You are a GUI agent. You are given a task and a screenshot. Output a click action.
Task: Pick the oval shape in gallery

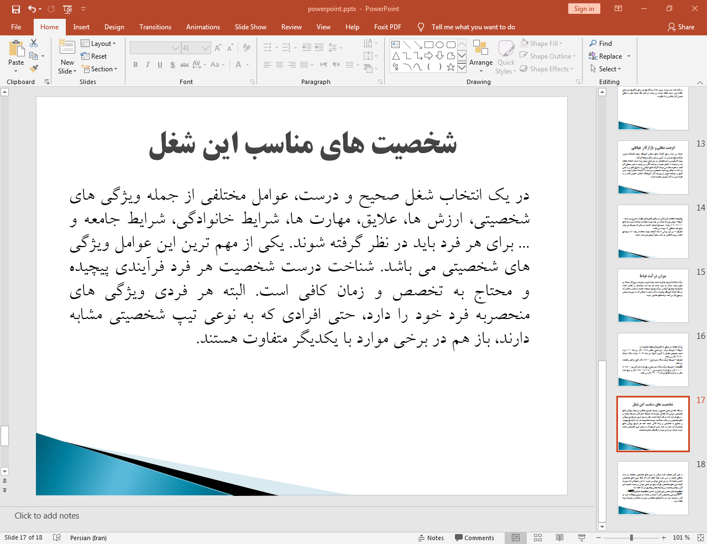click(440, 45)
